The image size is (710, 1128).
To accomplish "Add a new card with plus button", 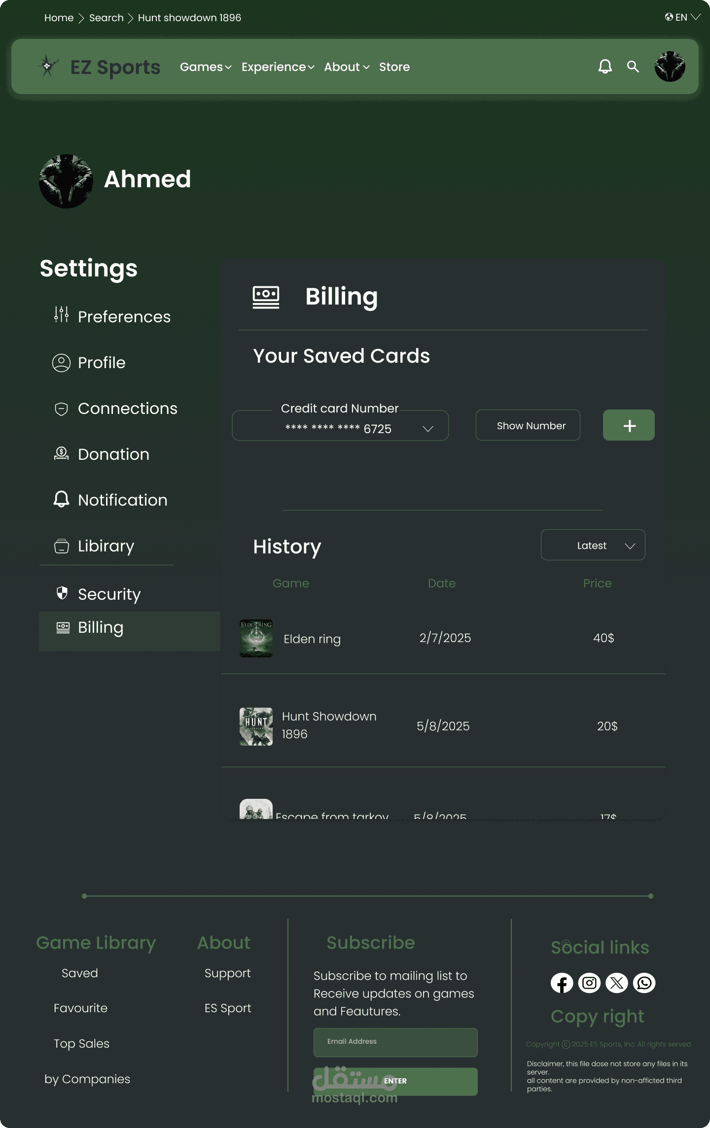I will point(629,425).
